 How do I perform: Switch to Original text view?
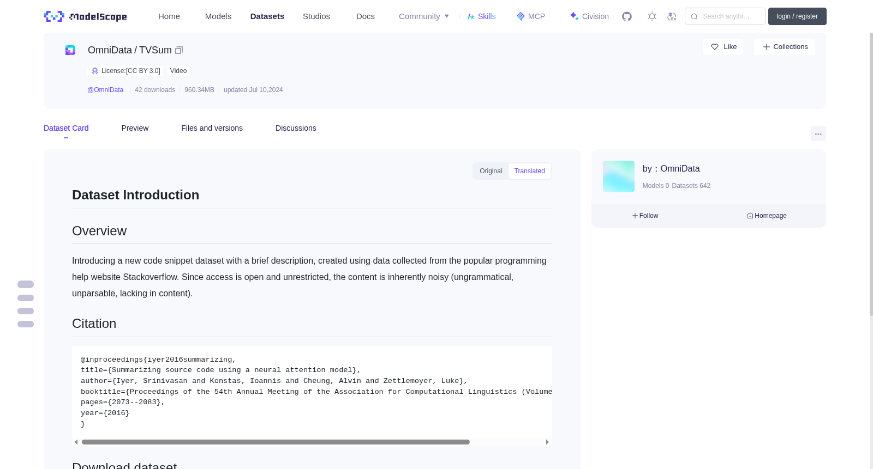(x=491, y=171)
